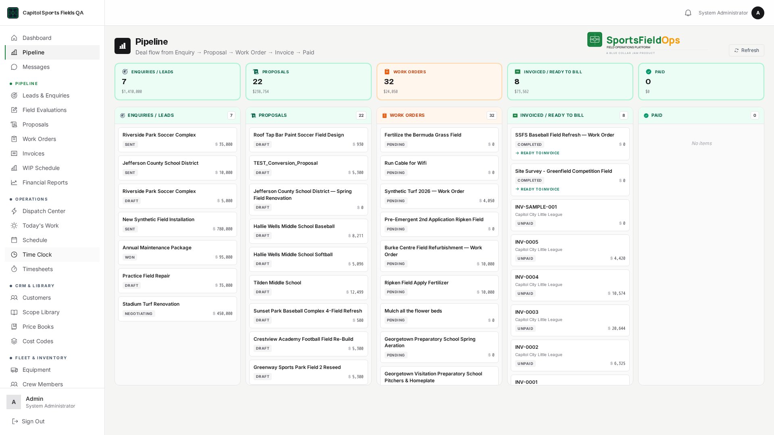774x435 pixels.
Task: Open Ripken Field Apply Fertilizer card
Action: coord(439,288)
